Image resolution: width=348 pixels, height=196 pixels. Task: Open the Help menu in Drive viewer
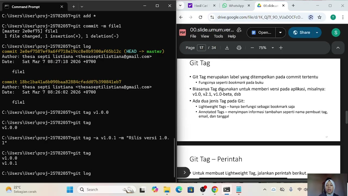[232, 36]
